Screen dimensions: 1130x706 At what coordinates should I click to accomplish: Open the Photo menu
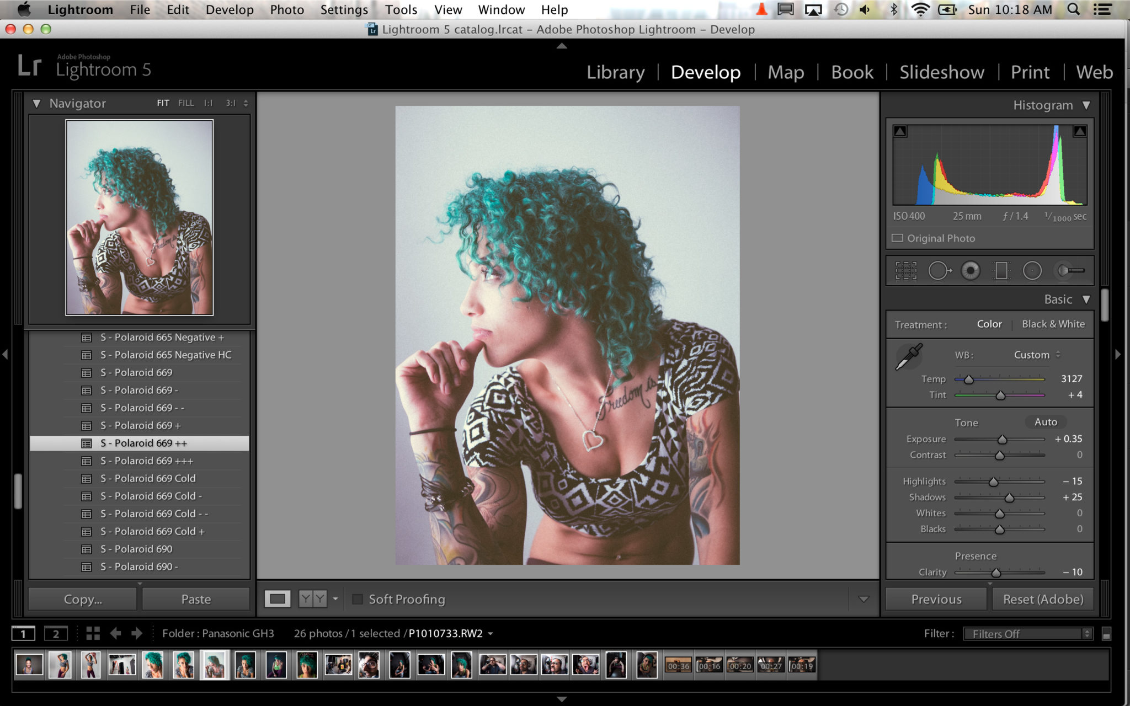tap(286, 9)
